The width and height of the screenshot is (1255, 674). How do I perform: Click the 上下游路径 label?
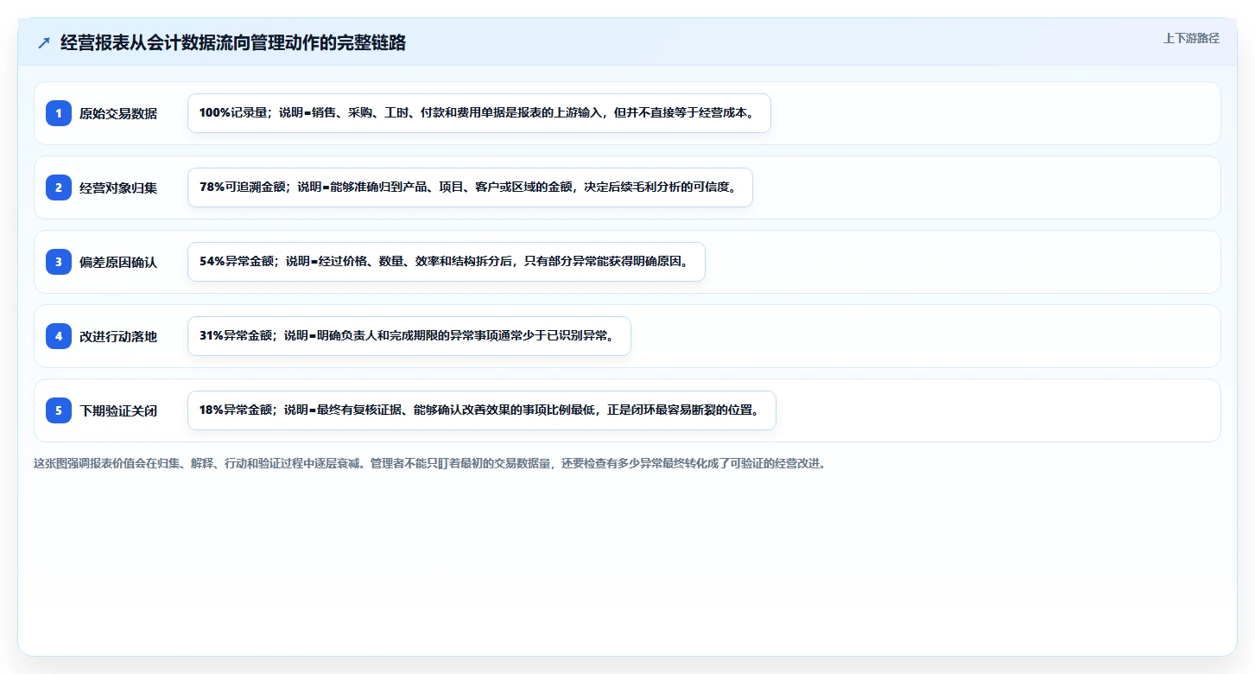(x=1191, y=38)
